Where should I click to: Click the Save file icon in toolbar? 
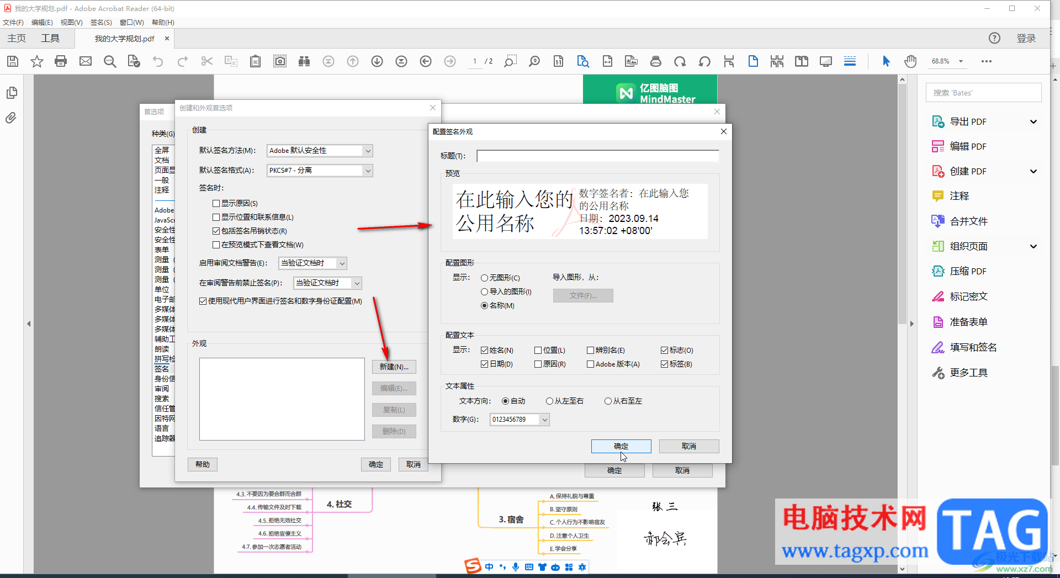[13, 61]
